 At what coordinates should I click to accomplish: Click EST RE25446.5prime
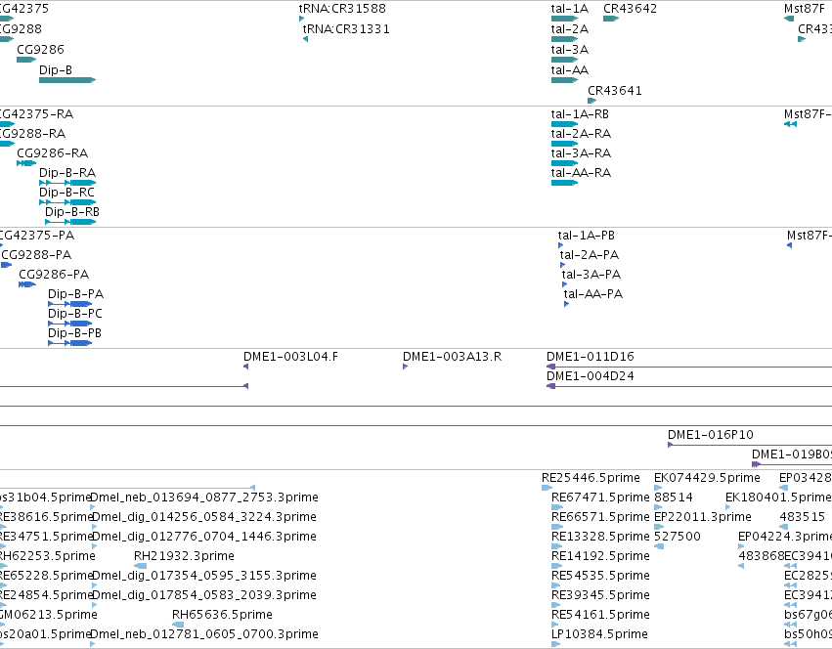tap(591, 478)
